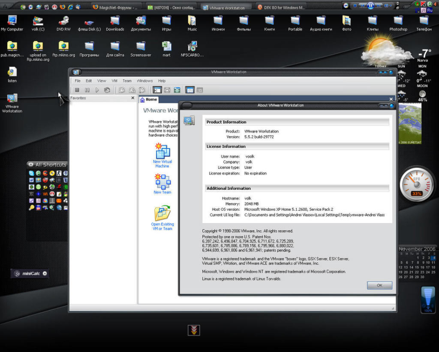Close the Favorites panel
Screen dimensions: 439x352
[x=133, y=98]
